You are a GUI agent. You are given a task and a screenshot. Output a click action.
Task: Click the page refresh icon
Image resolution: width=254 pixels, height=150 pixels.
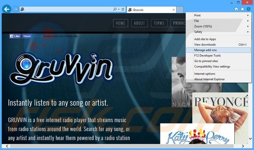click(123, 9)
